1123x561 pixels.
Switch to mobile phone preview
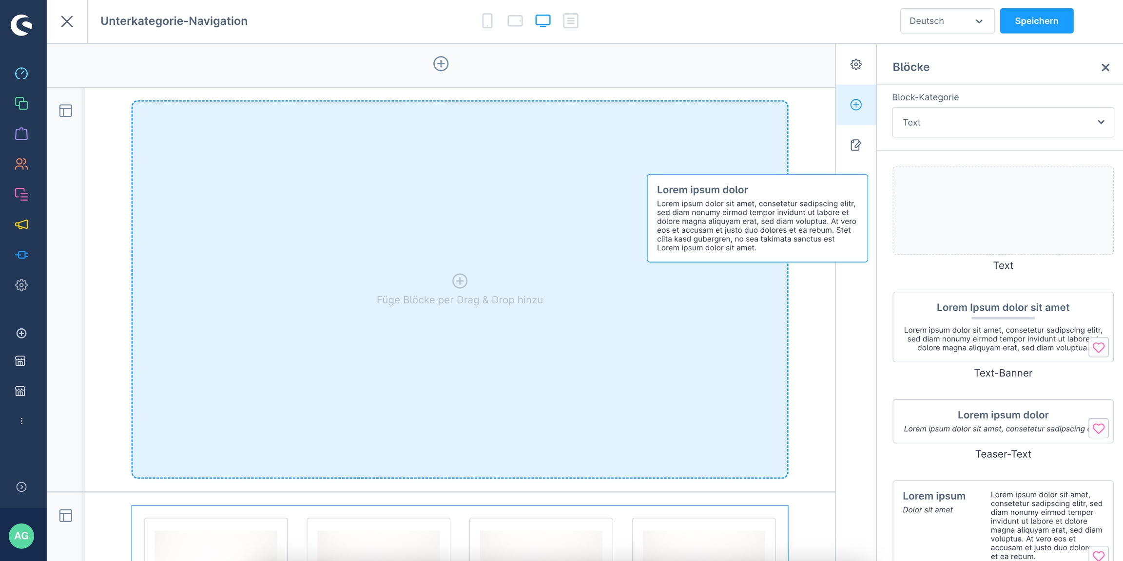coord(487,21)
